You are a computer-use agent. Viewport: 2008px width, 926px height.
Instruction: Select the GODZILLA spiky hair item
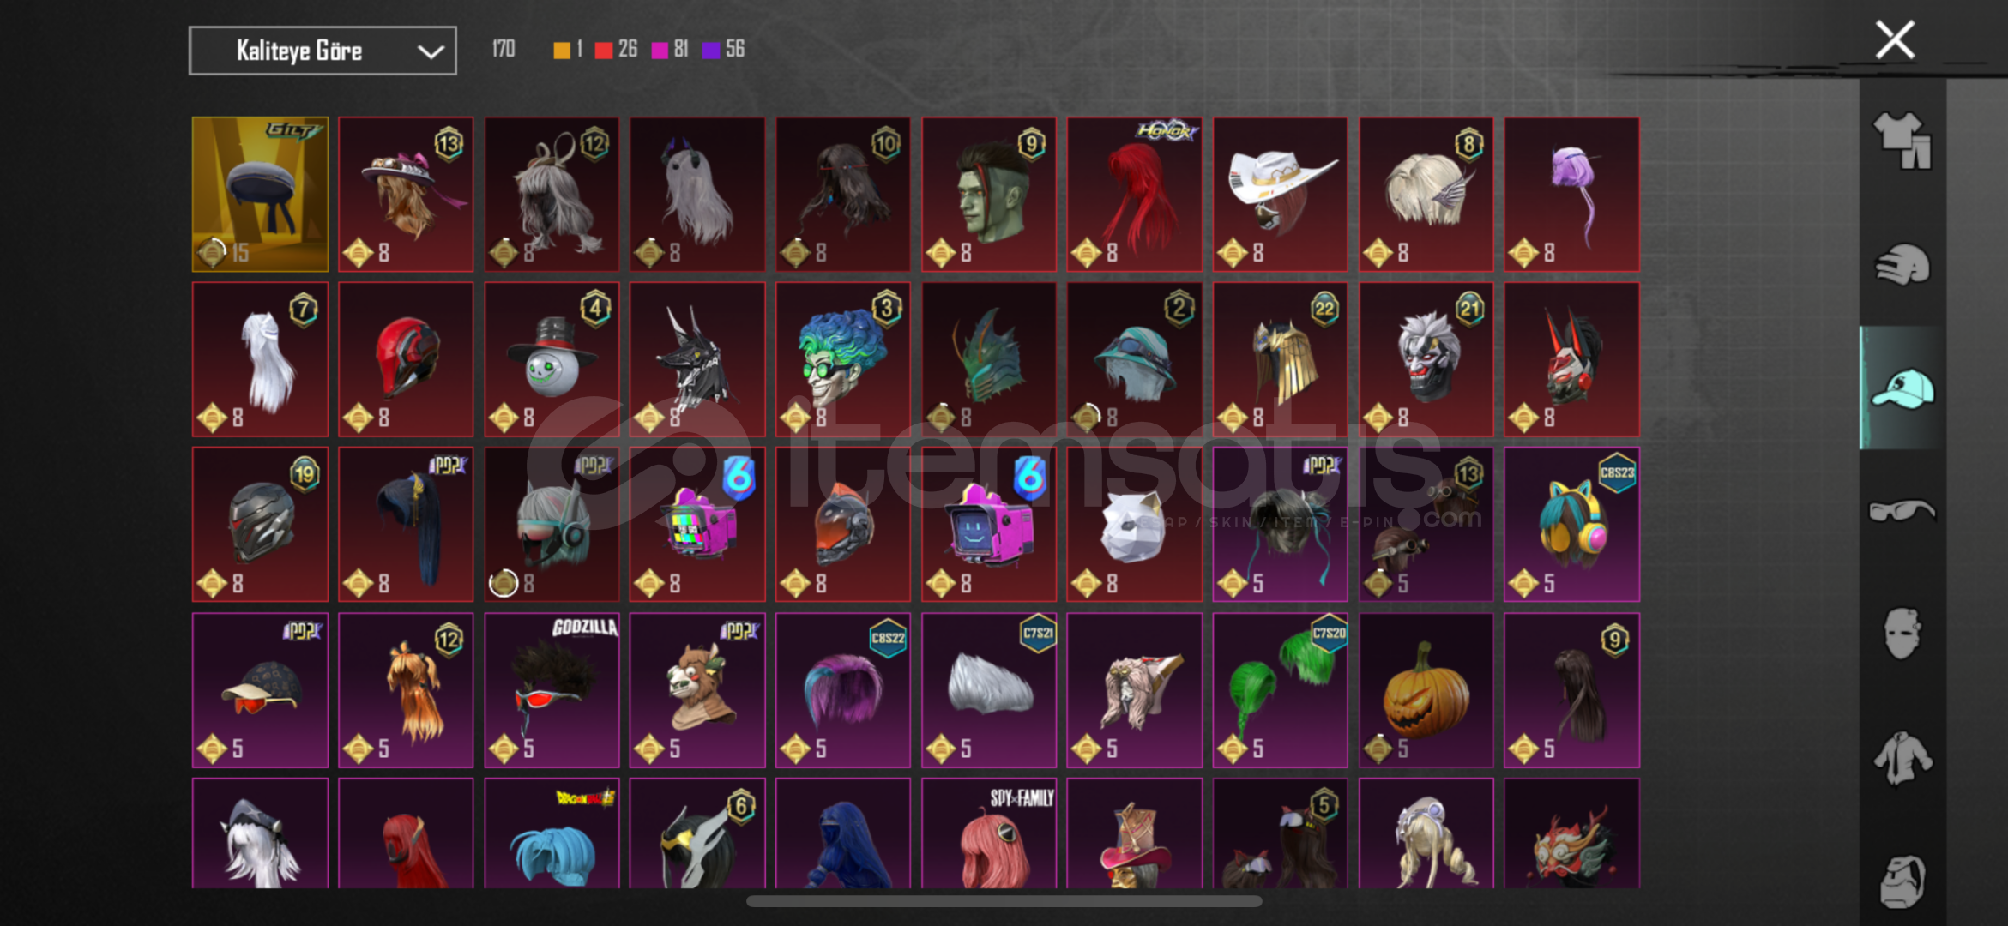click(552, 690)
